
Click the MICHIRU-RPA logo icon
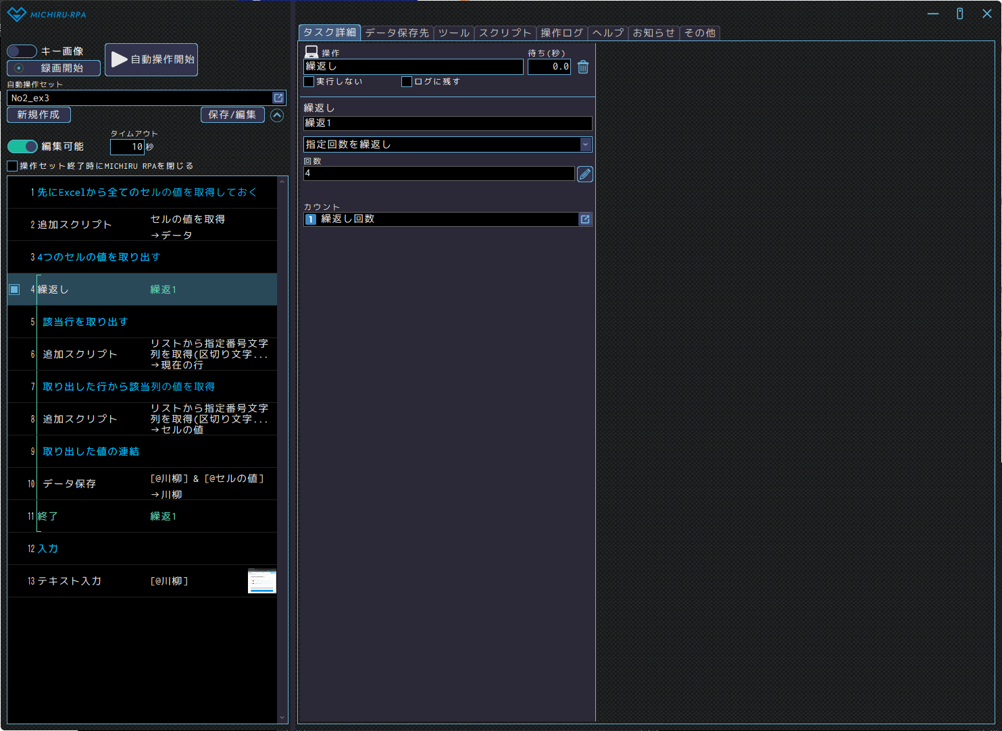[x=16, y=14]
